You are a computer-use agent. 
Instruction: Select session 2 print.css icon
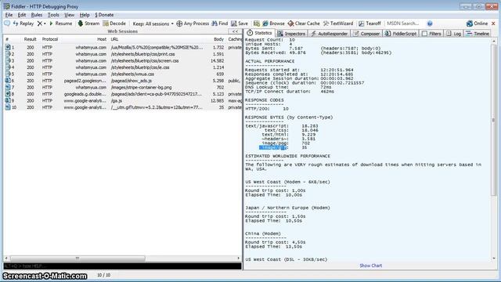pyautogui.click(x=8, y=54)
